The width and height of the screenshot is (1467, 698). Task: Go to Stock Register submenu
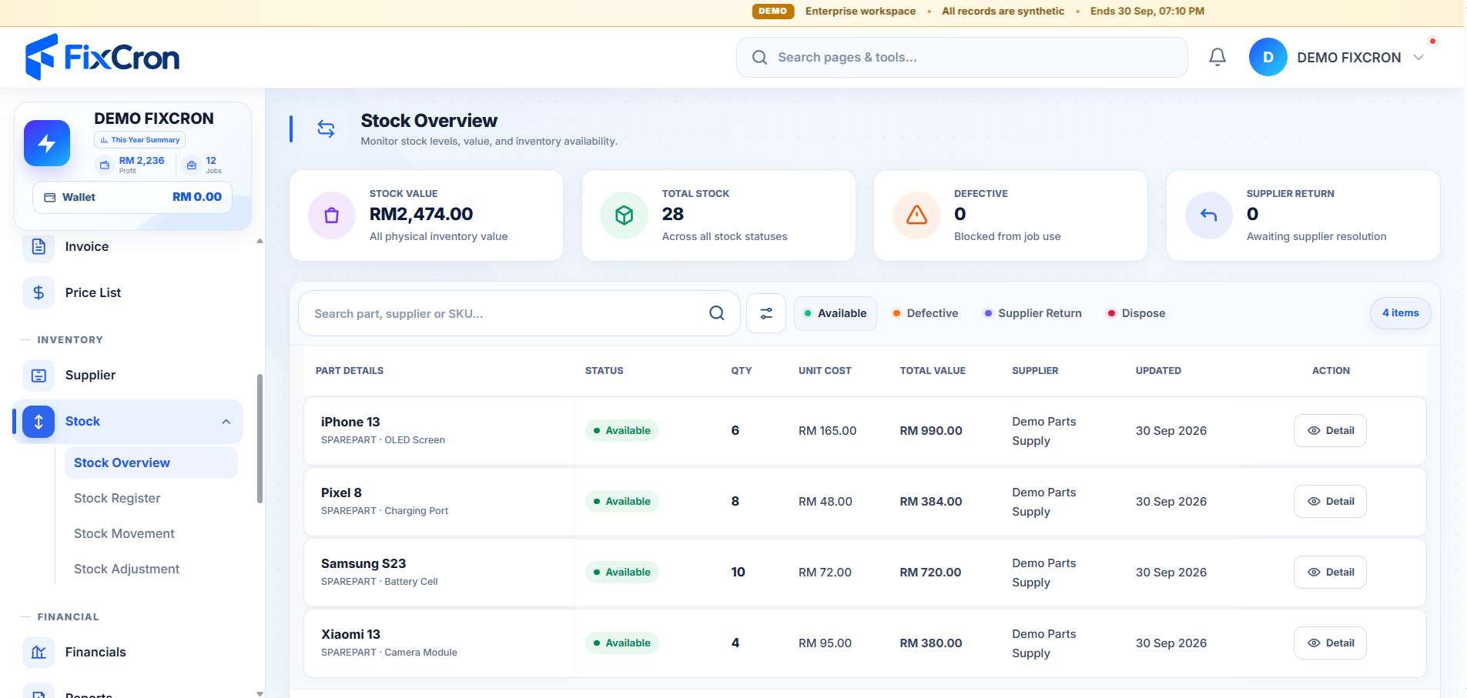(117, 499)
